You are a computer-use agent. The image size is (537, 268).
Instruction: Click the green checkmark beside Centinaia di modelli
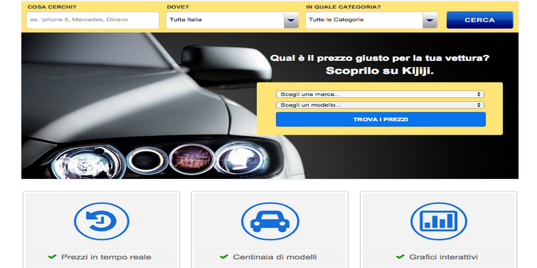coord(224,257)
